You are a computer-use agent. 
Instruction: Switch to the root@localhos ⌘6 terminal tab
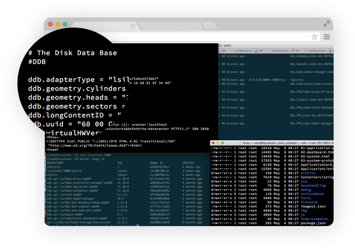click(x=247, y=51)
